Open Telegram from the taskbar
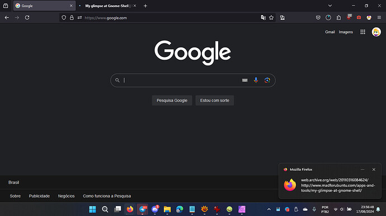The width and height of the screenshot is (386, 216). point(142,209)
